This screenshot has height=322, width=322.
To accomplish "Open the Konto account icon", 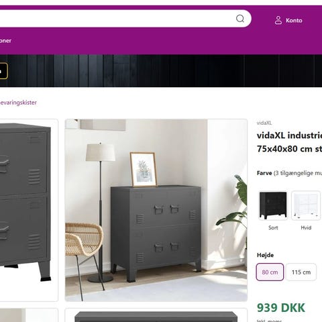I will 278,20.
